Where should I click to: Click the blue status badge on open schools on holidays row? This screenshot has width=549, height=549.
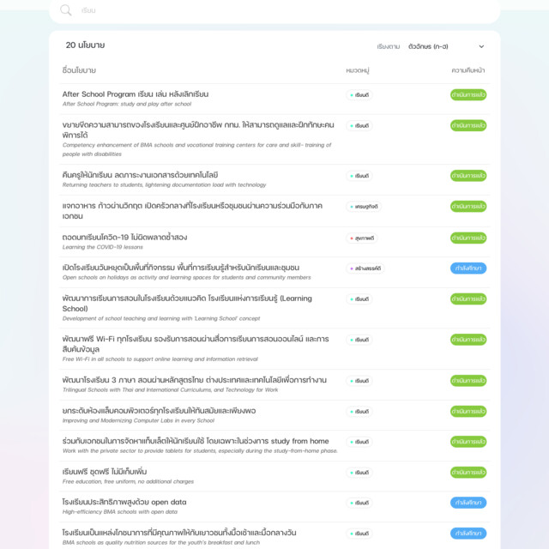pos(468,268)
